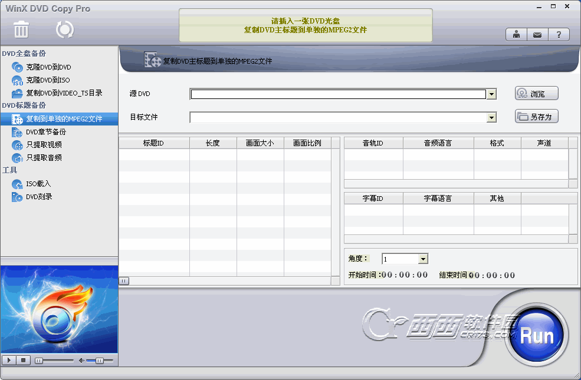Screen dimensions: 581x380
Task: Select 克隆DVD到DVD disc icon
Action: tap(17, 67)
